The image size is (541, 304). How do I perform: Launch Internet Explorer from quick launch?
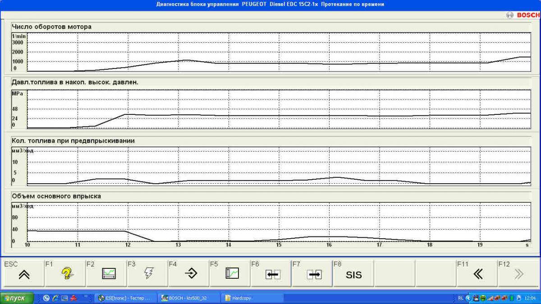(x=55, y=298)
